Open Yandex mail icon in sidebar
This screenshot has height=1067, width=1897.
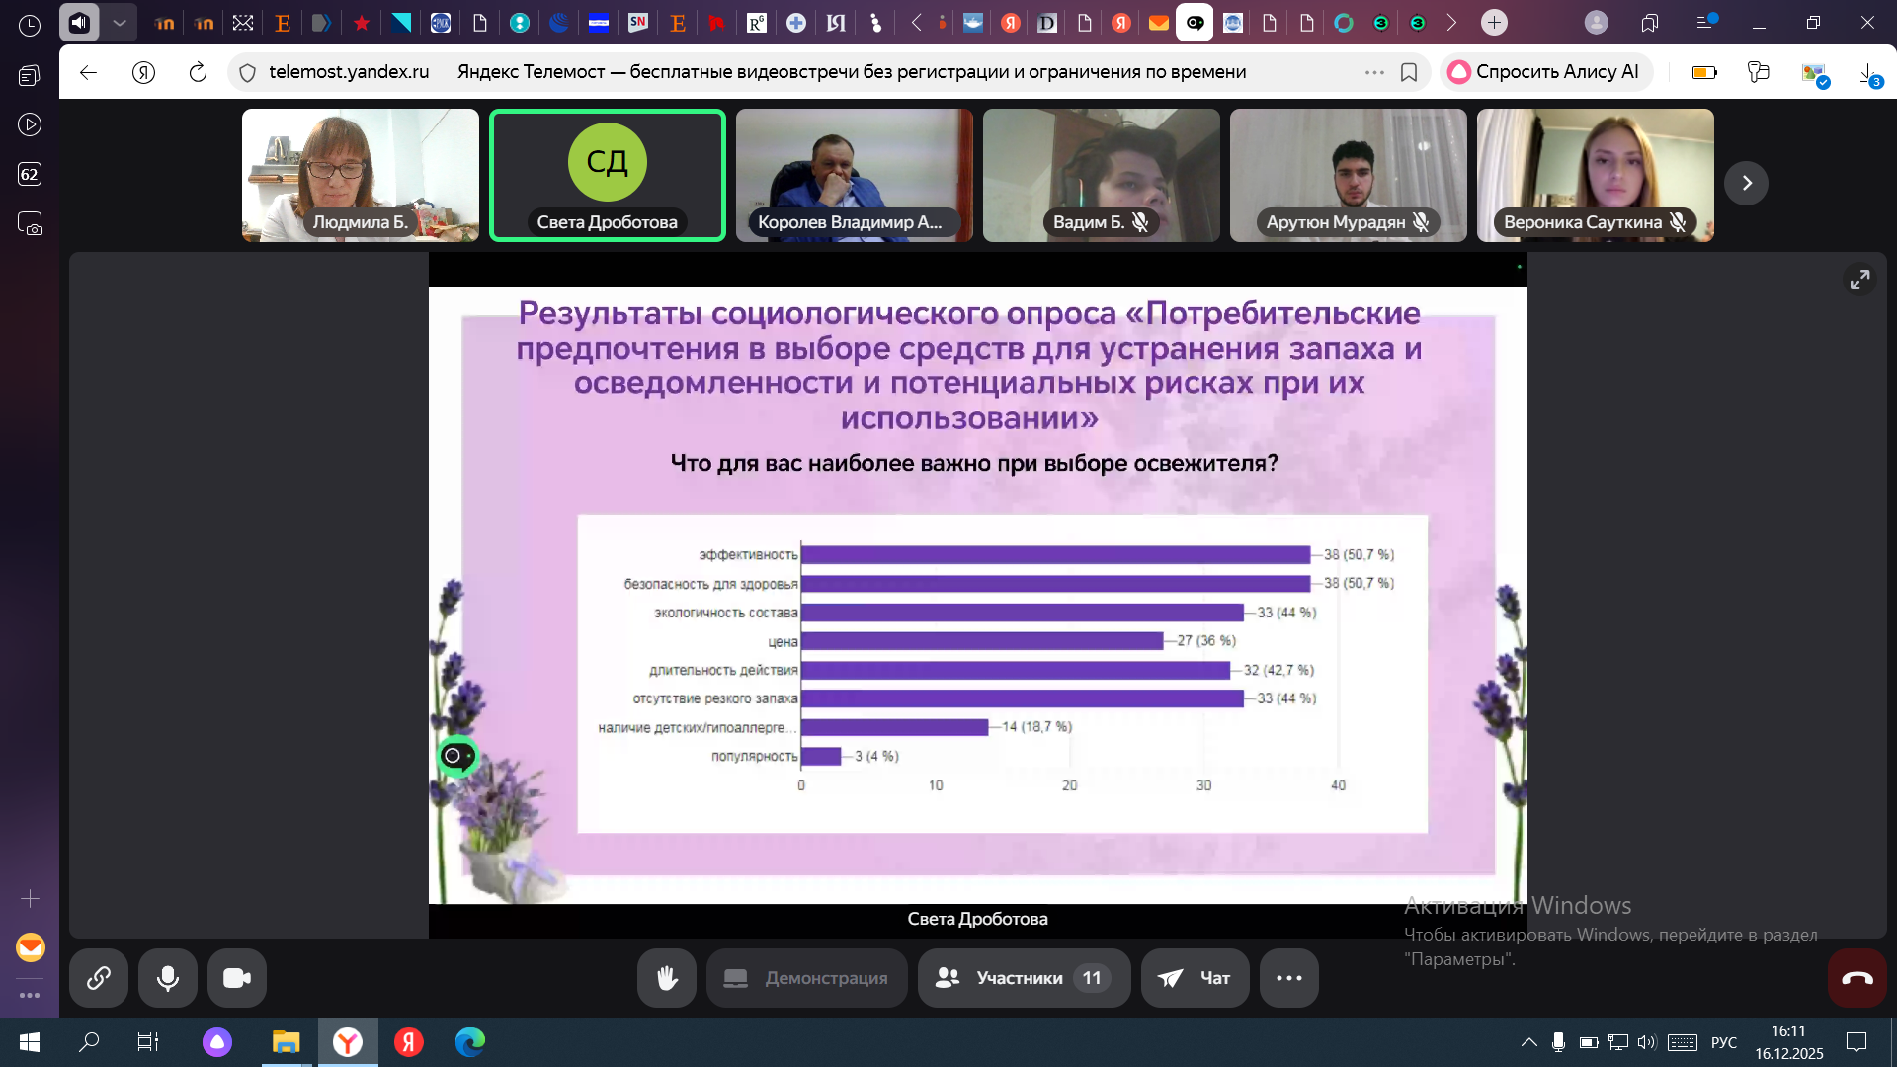[x=31, y=947]
